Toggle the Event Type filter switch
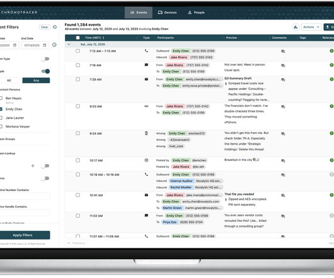The height and width of the screenshot is (278, 334). coord(45,59)
